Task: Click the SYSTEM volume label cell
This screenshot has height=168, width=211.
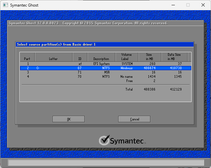Action: (x=127, y=64)
